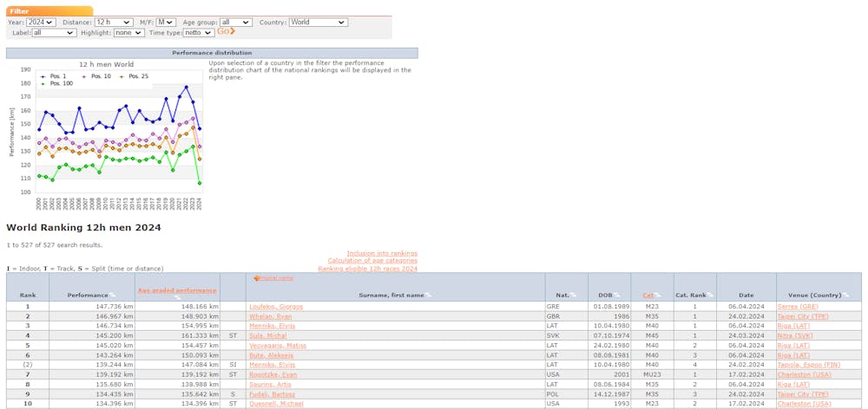Sort by DOB column icon
The image size is (868, 409).
coord(617,296)
